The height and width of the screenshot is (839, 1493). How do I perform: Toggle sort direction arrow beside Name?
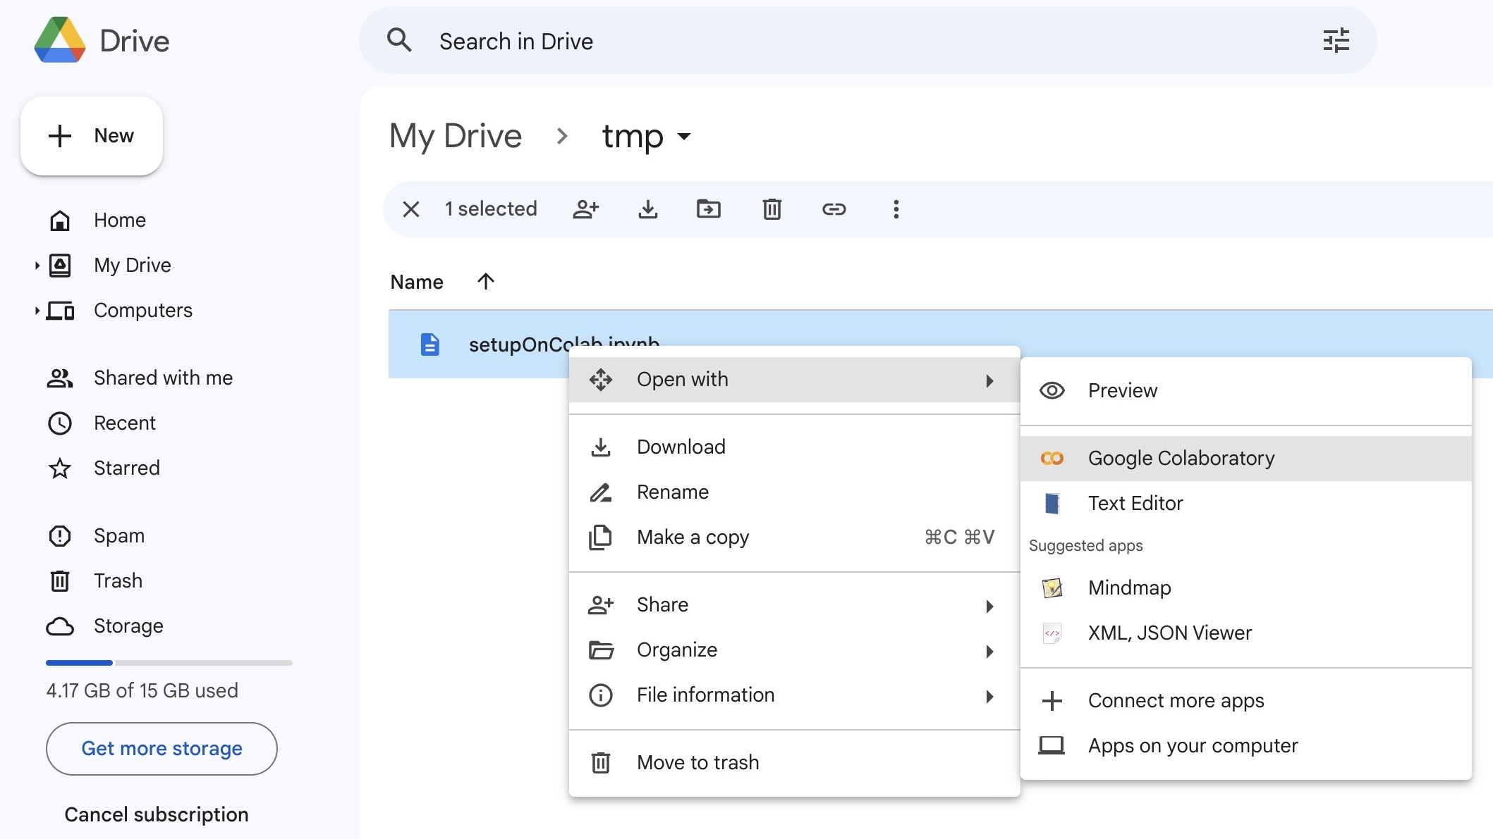point(485,282)
